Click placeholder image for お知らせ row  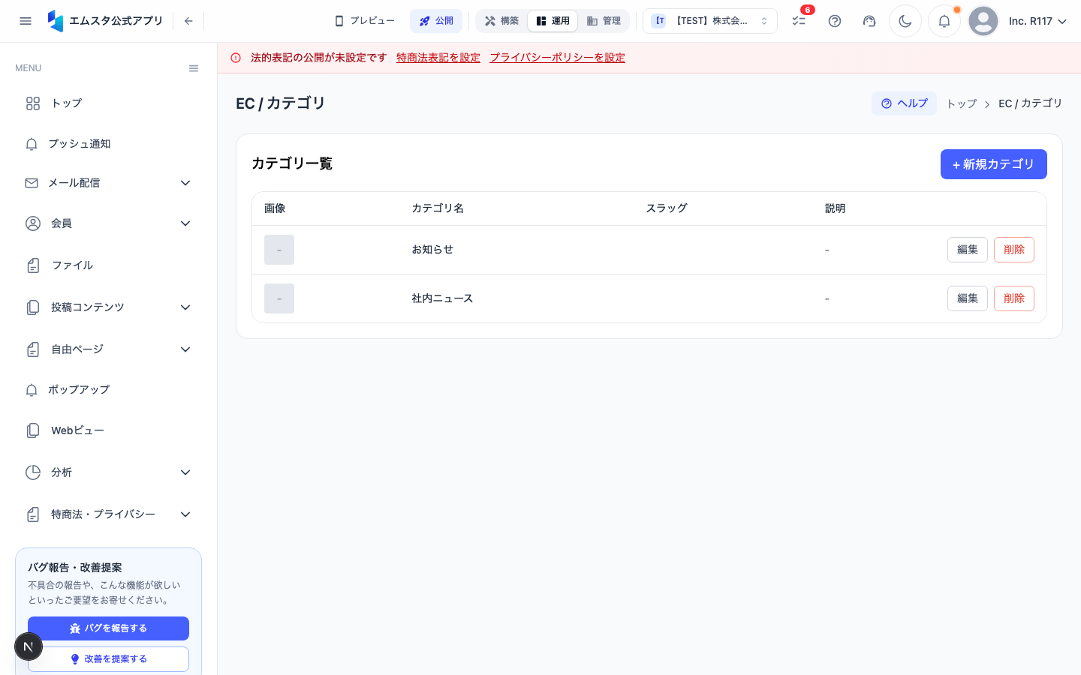tap(279, 250)
